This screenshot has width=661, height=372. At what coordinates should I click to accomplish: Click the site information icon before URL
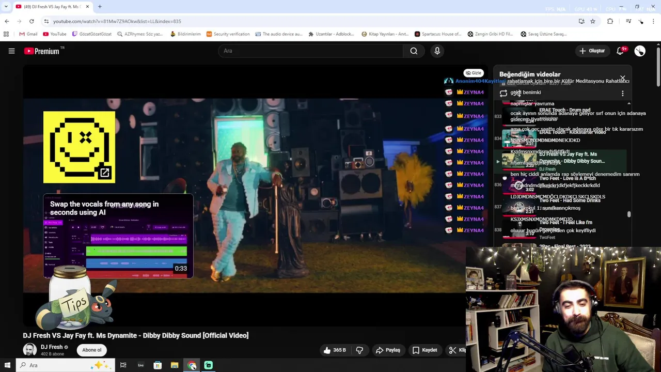coord(46,21)
